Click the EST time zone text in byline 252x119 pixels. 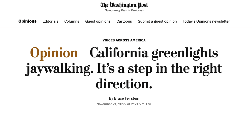[149, 104]
